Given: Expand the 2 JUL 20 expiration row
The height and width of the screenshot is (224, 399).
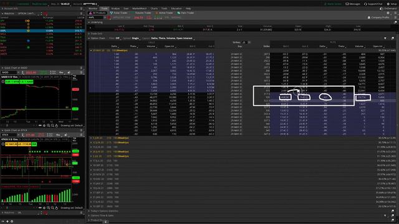Looking at the screenshot, I should (91, 156).
